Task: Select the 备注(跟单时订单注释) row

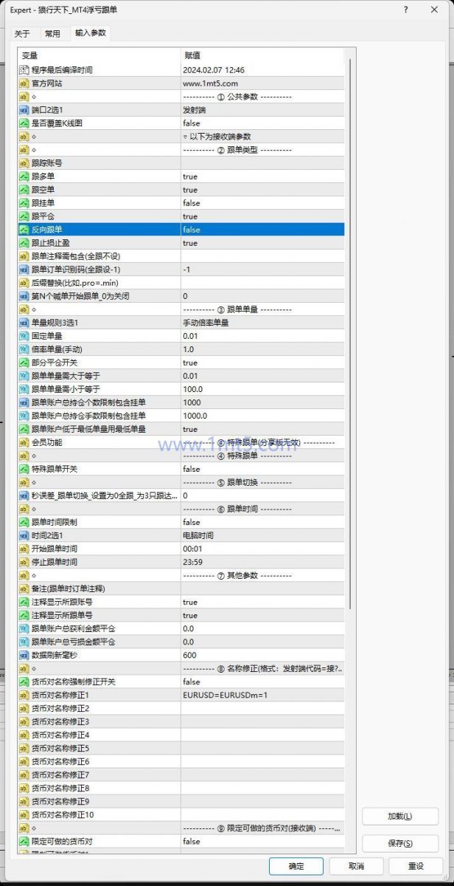Action: click(x=181, y=588)
